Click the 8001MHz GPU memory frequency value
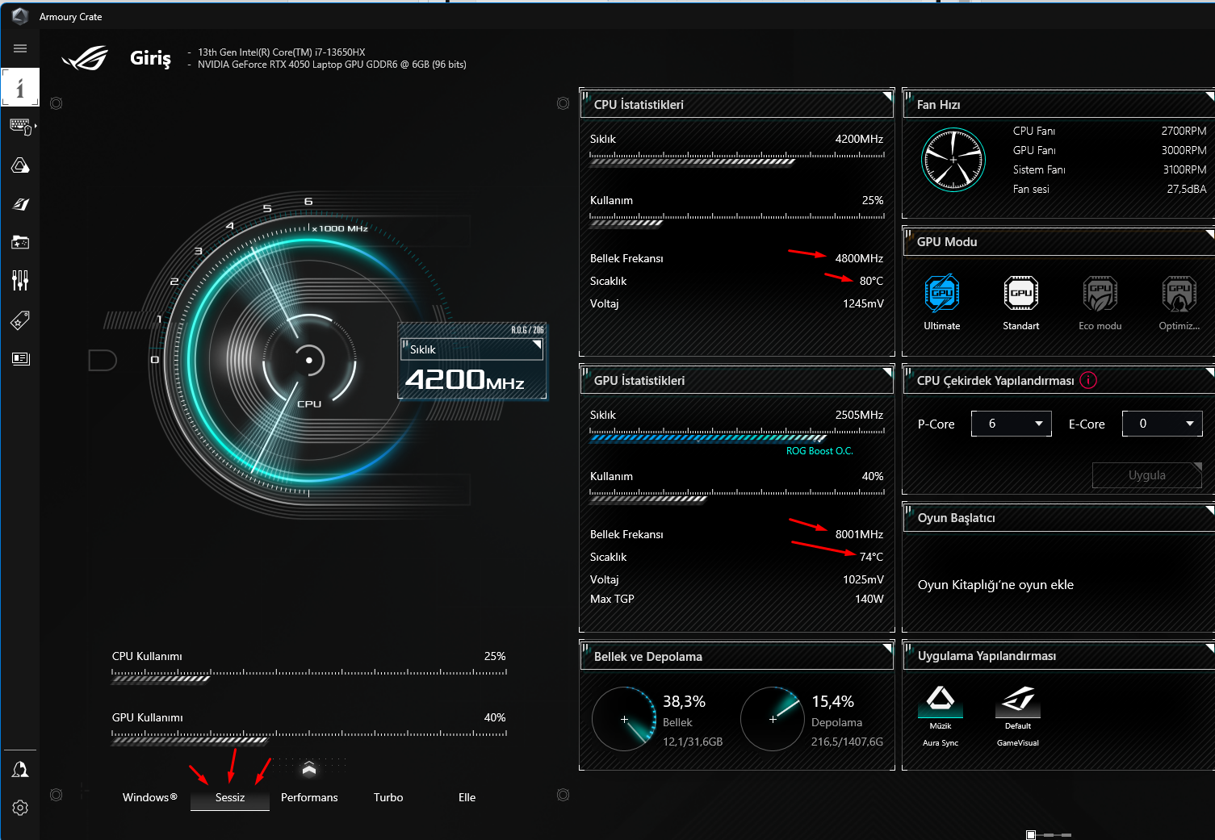This screenshot has height=840, width=1215. pos(859,534)
